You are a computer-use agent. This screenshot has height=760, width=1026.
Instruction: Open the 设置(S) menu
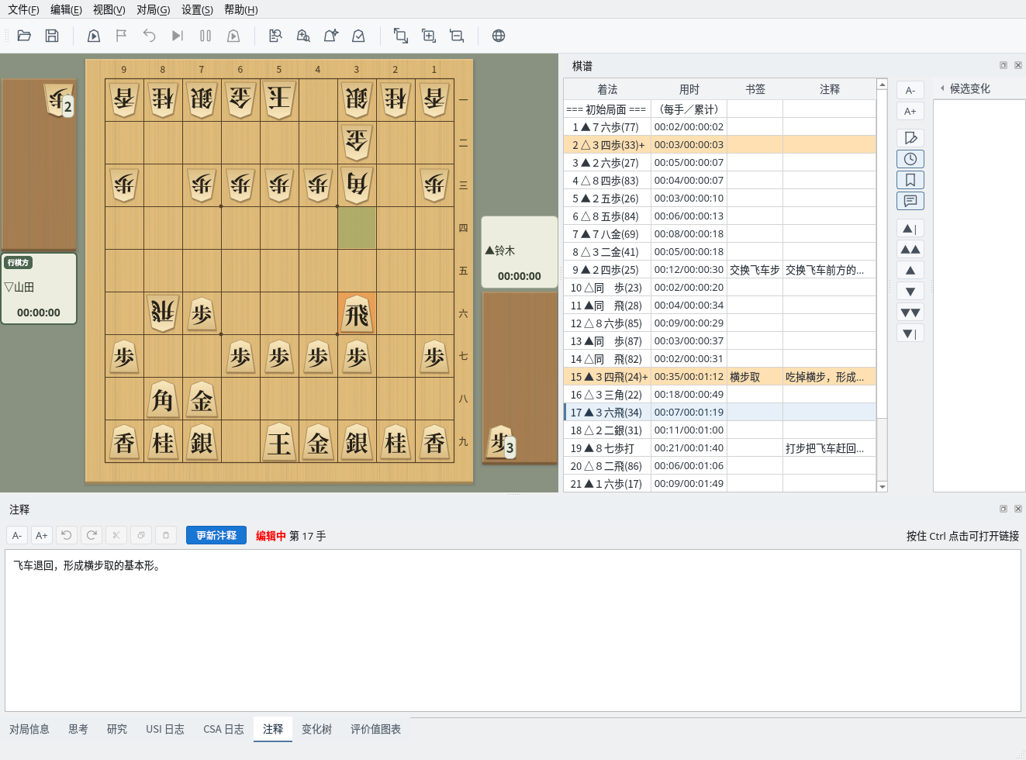pyautogui.click(x=197, y=9)
